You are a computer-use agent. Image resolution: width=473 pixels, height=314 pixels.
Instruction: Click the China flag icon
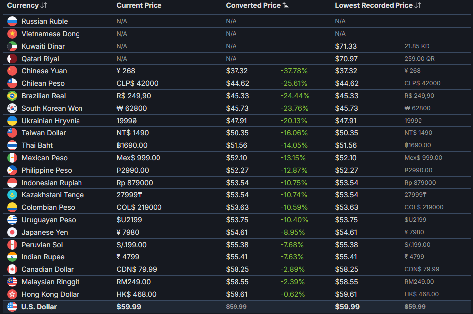[x=12, y=71]
